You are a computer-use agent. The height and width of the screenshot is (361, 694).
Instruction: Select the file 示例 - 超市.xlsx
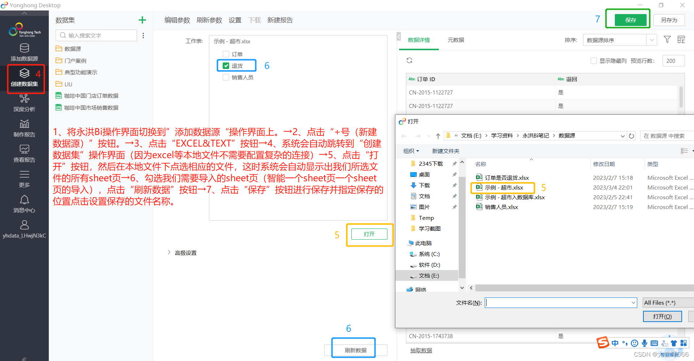tap(500, 187)
